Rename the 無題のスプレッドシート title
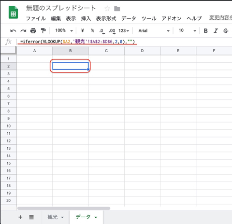 [x=61, y=8]
